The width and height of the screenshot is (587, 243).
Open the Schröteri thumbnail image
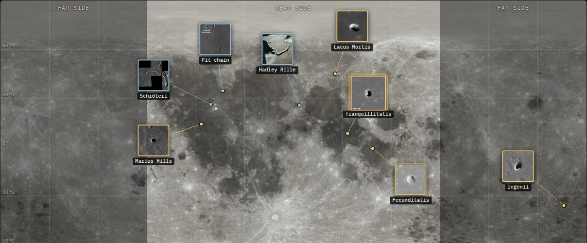coord(154,75)
